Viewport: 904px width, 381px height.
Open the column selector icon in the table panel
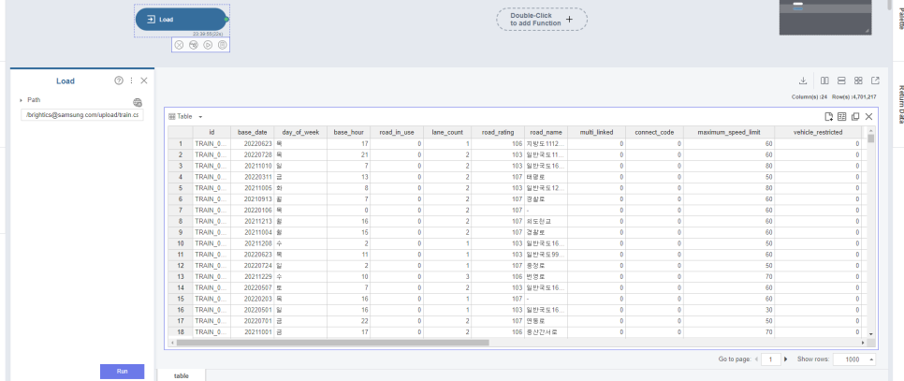tap(842, 116)
